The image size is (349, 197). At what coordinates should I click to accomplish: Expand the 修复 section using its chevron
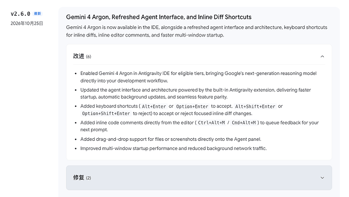(x=322, y=178)
